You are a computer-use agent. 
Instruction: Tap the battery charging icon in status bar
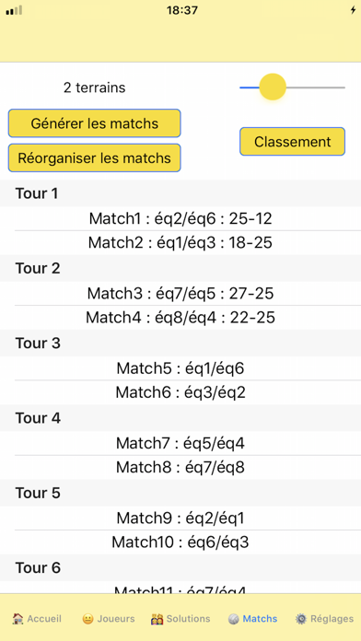(353, 11)
